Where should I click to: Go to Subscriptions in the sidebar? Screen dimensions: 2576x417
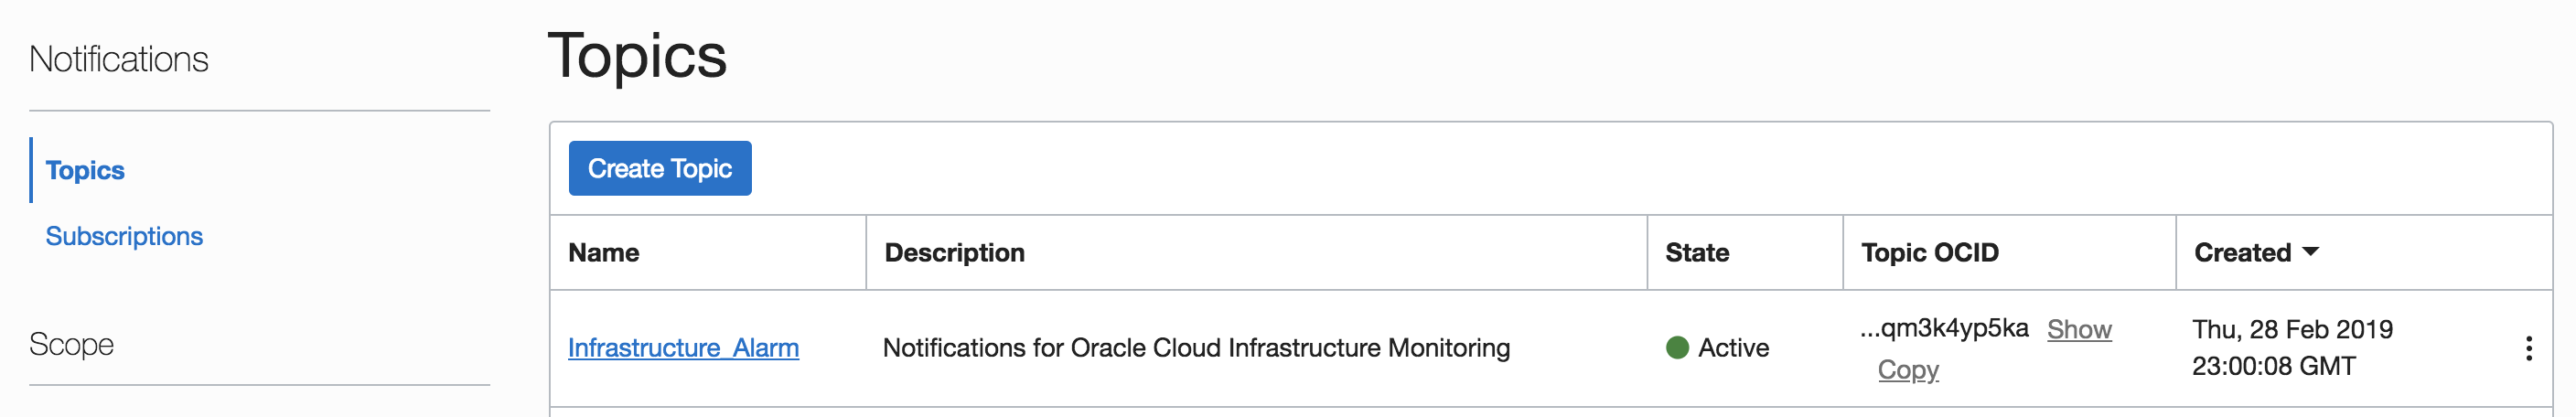(x=124, y=236)
